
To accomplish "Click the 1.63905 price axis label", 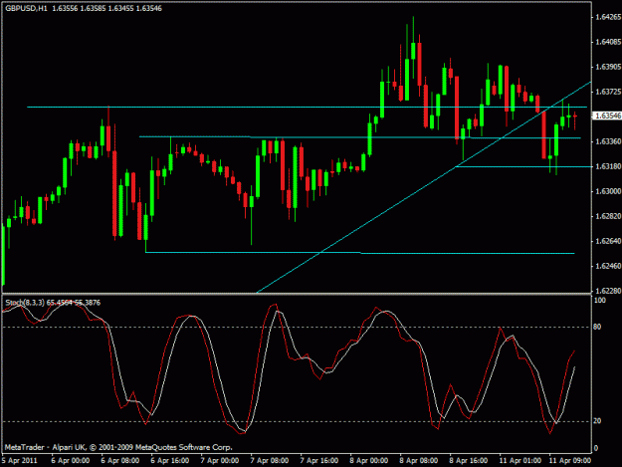I will (608, 67).
